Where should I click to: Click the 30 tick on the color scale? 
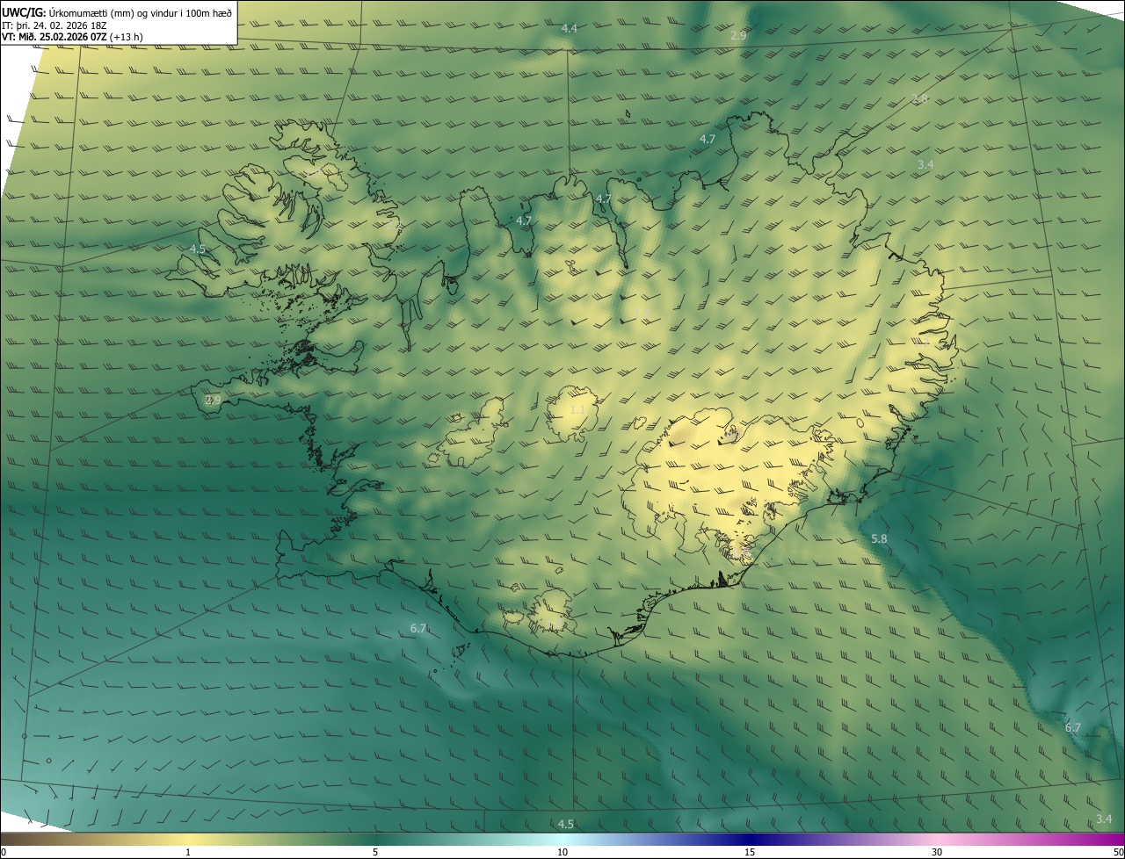[x=937, y=852]
